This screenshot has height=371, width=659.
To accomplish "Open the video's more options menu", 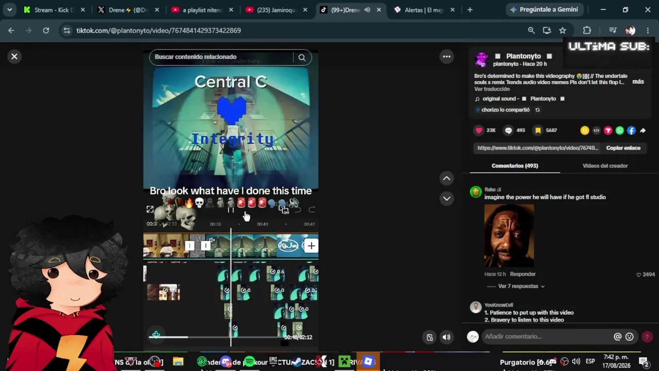I will coord(446,56).
